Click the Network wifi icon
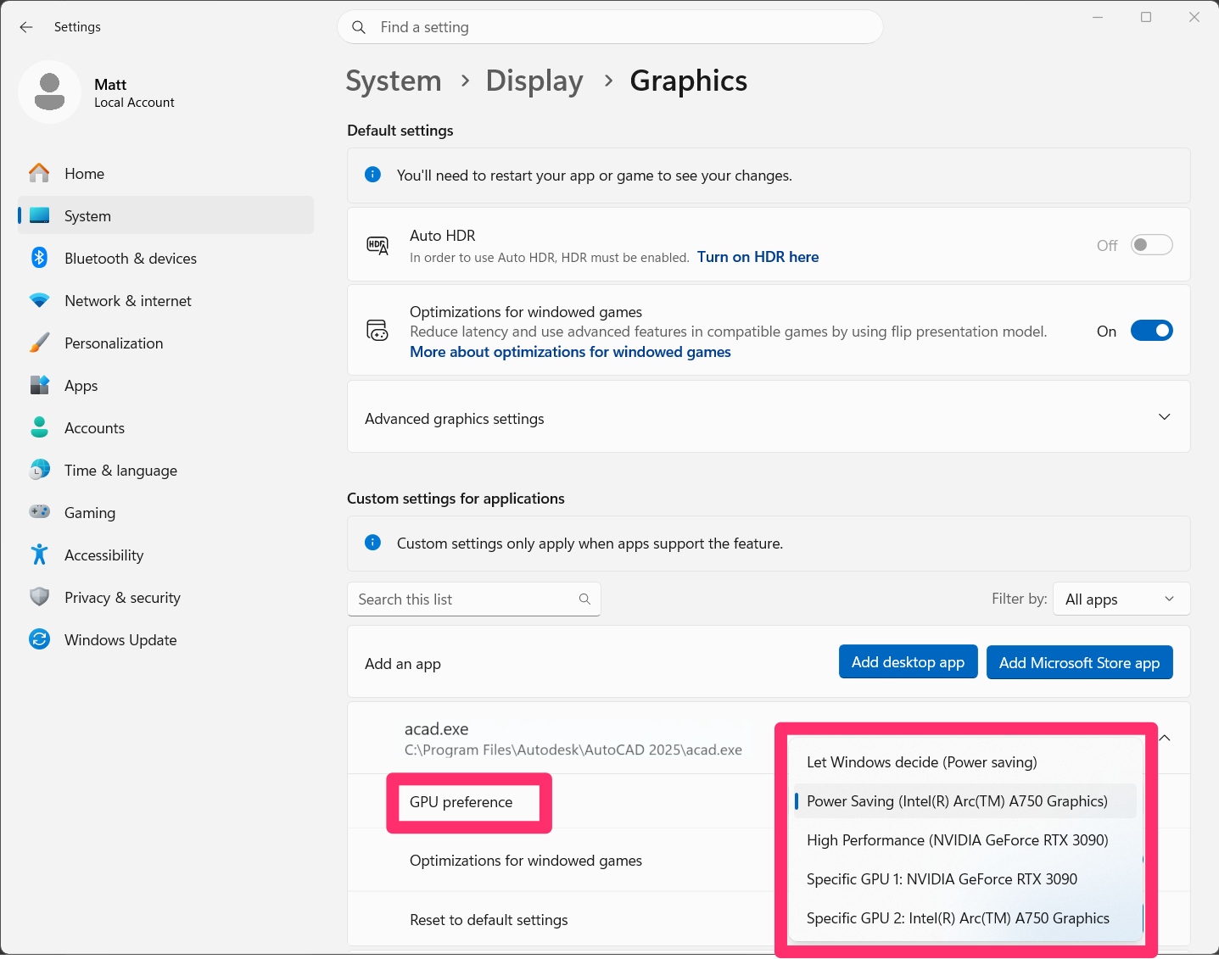Viewport: 1219px width, 959px height. [x=39, y=300]
